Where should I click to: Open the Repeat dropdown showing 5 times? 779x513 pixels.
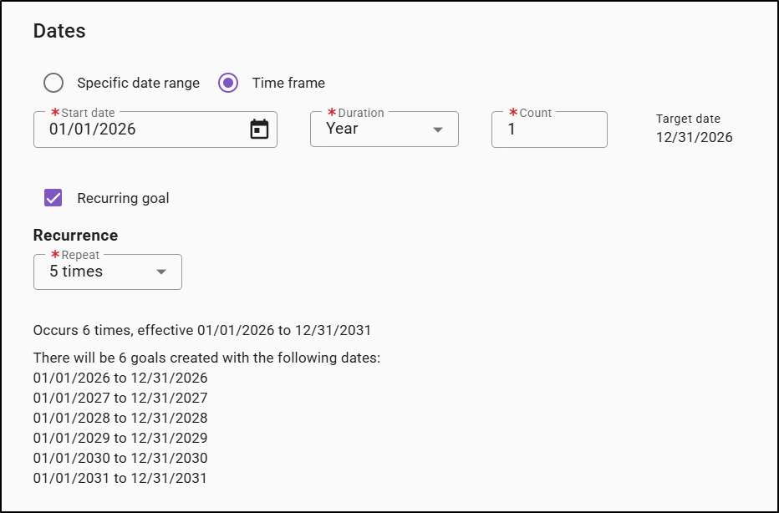[x=107, y=272]
